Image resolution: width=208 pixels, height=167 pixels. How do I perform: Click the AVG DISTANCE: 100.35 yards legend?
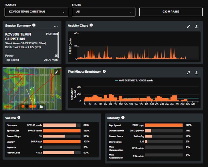pyautogui.click(x=134, y=80)
